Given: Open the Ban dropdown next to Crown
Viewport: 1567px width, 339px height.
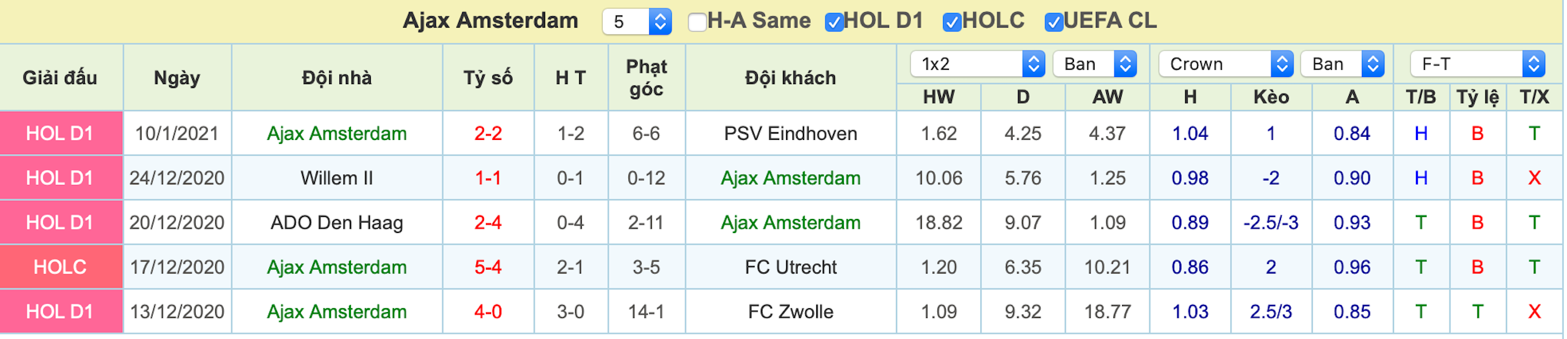Looking at the screenshot, I should pos(1343,64).
